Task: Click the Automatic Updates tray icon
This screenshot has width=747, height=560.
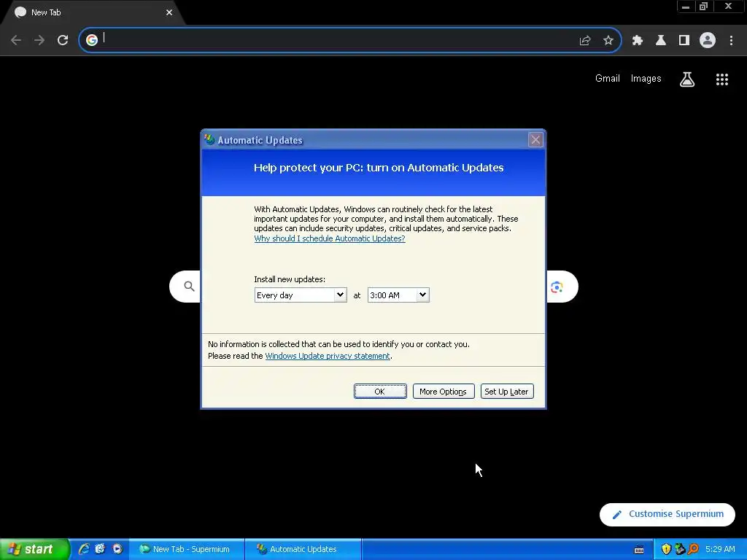Action: click(x=680, y=549)
